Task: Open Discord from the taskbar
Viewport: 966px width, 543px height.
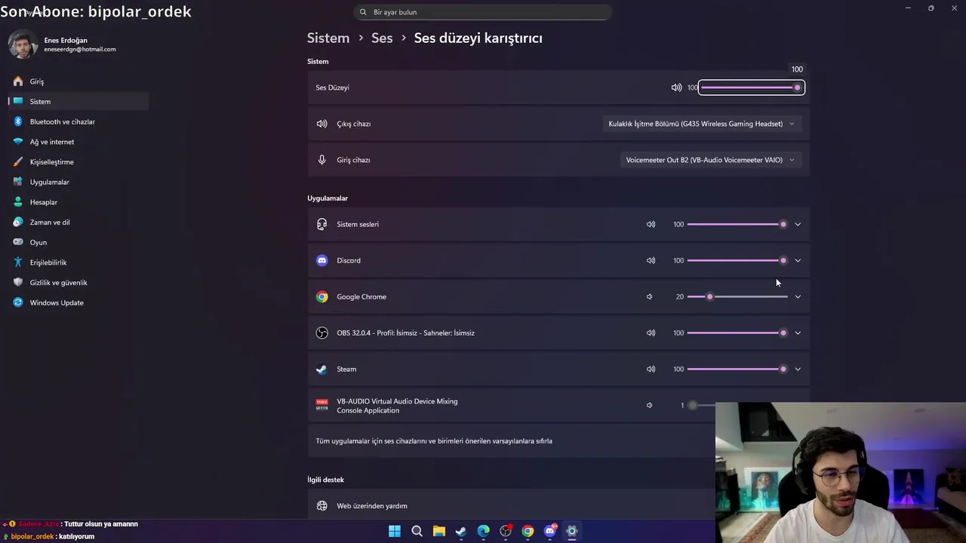Action: (550, 531)
